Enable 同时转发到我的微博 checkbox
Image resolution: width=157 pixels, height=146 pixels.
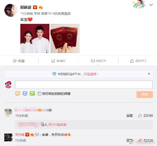pos(40,94)
